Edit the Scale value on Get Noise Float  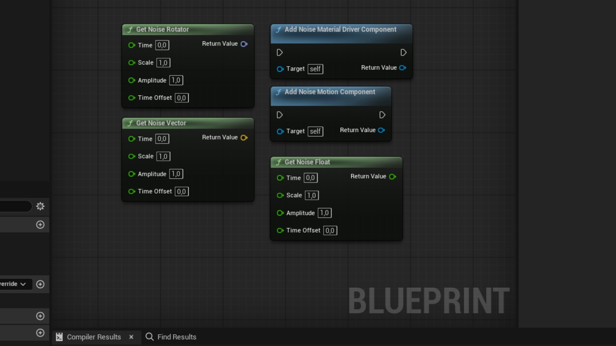[x=311, y=196]
